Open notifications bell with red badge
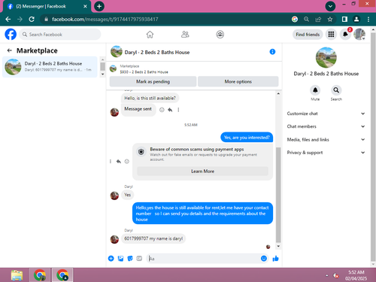Image resolution: width=376 pixels, height=282 pixels. [345, 35]
